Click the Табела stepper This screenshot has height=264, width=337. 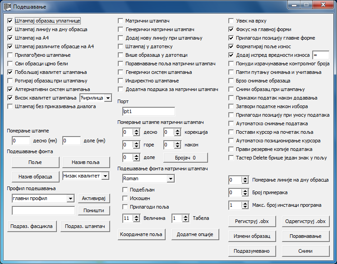pos(180,218)
